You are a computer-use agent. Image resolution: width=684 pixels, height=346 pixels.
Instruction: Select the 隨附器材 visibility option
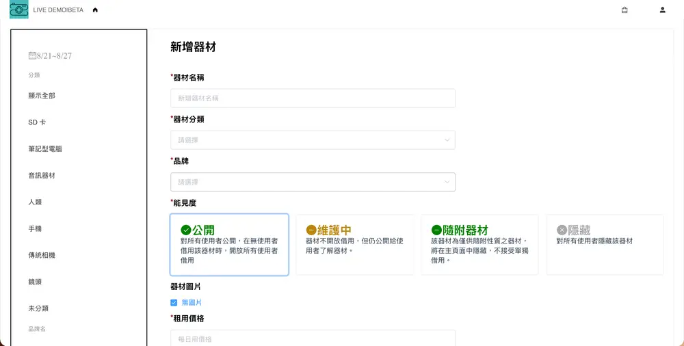[x=480, y=245]
